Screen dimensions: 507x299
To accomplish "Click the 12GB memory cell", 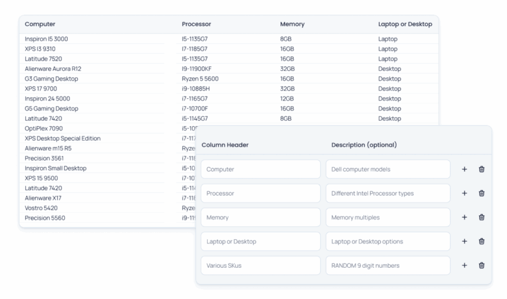I will (287, 99).
